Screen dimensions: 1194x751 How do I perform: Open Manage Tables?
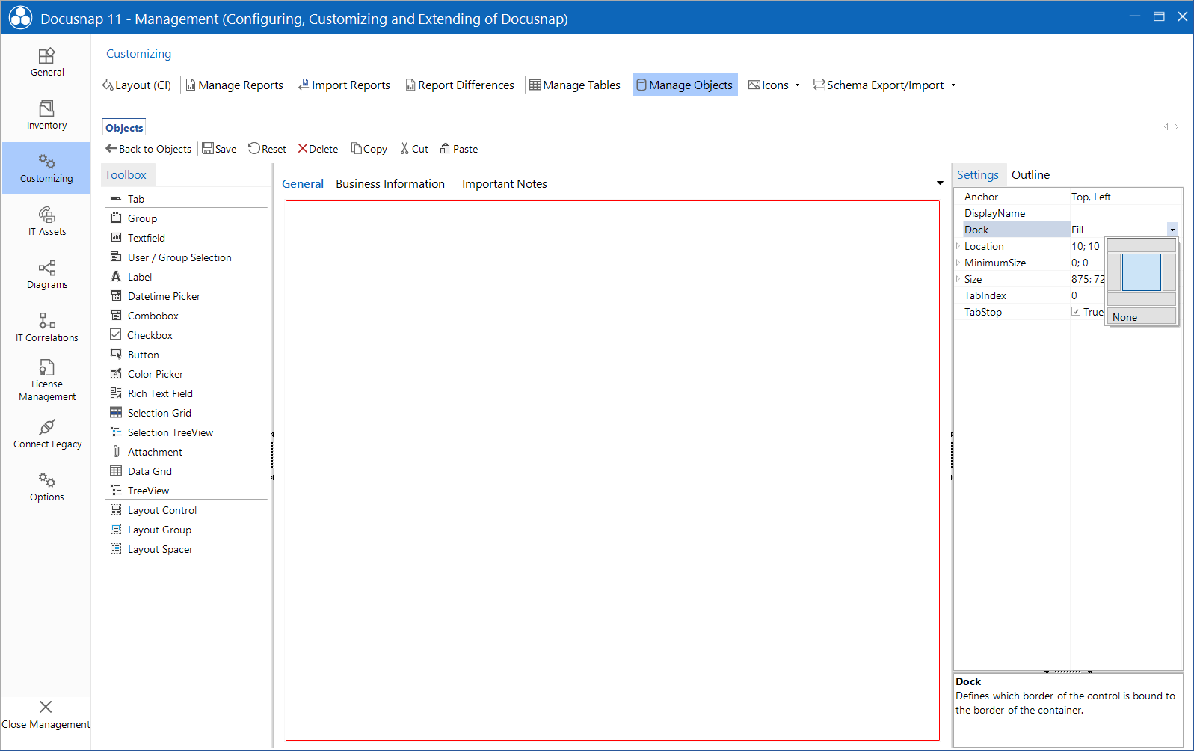pyautogui.click(x=575, y=85)
